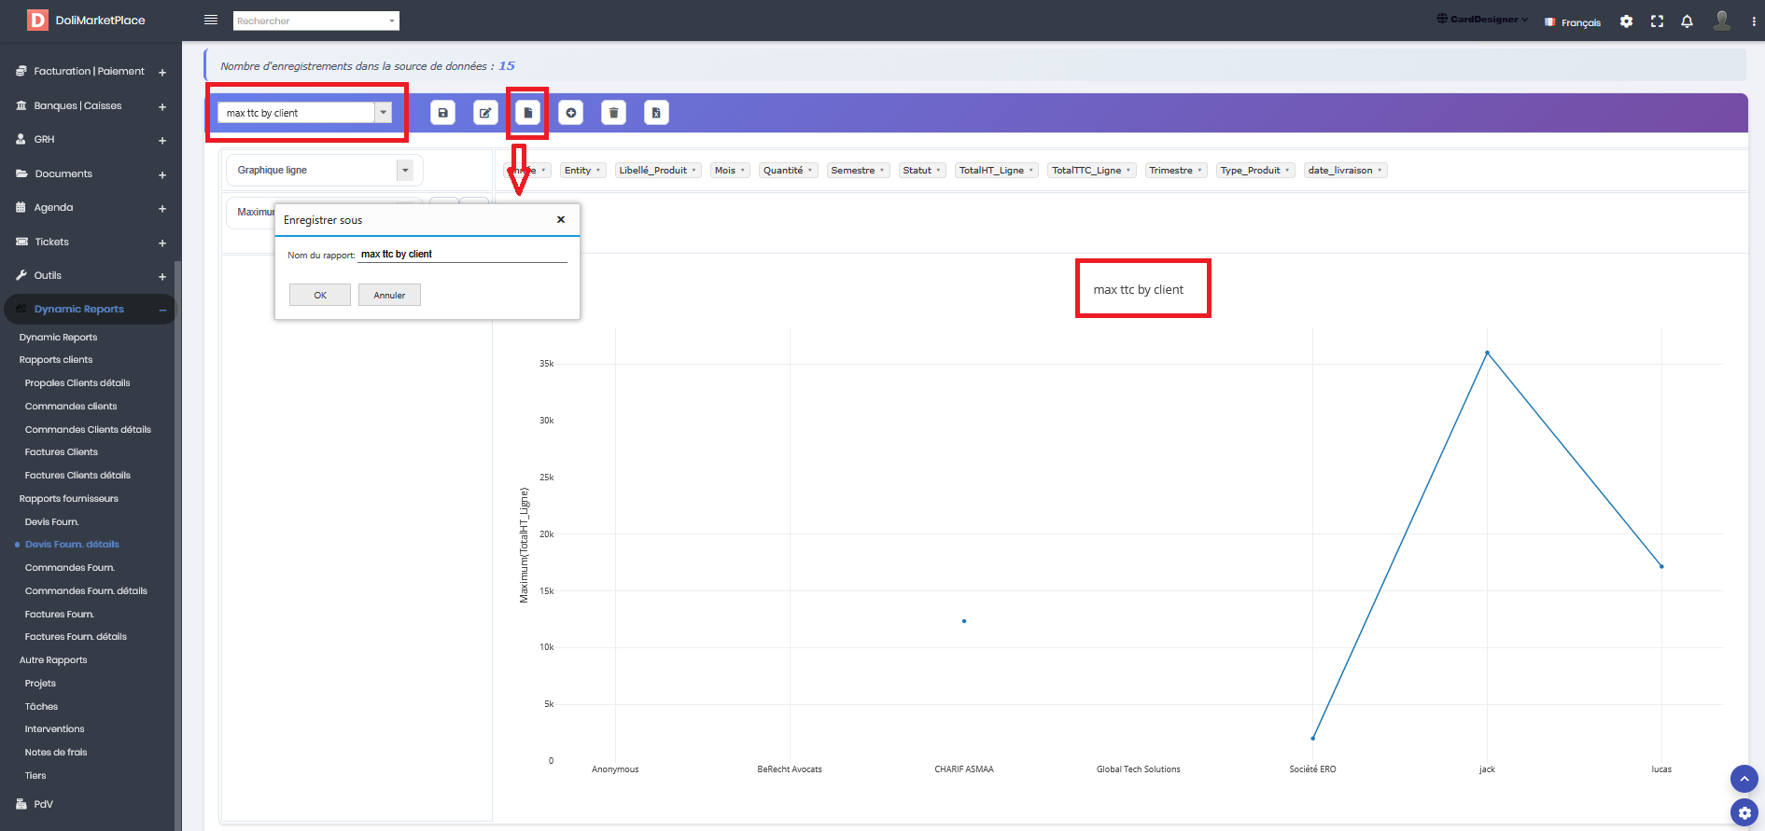1765x831 pixels.
Task: Open the Statut field dropdown
Action: coord(922,170)
